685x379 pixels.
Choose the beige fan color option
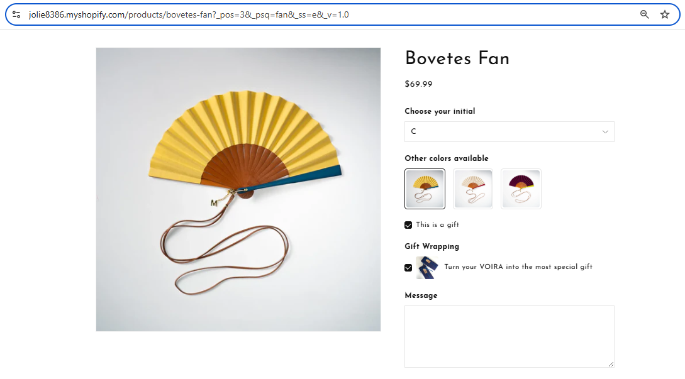[473, 189]
